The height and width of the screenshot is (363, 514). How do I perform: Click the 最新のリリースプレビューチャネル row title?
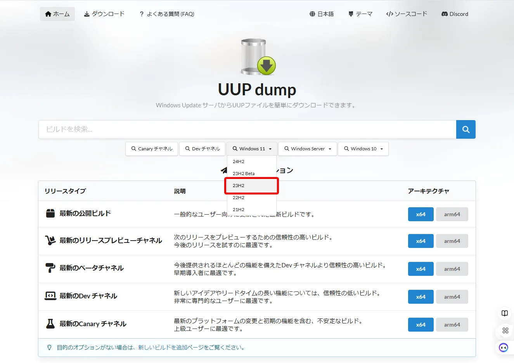pos(111,241)
